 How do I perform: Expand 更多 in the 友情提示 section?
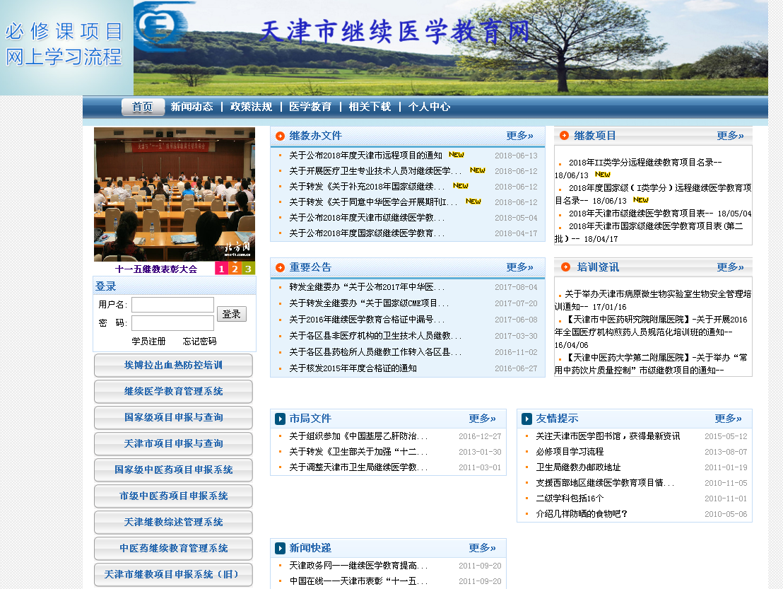click(x=728, y=419)
